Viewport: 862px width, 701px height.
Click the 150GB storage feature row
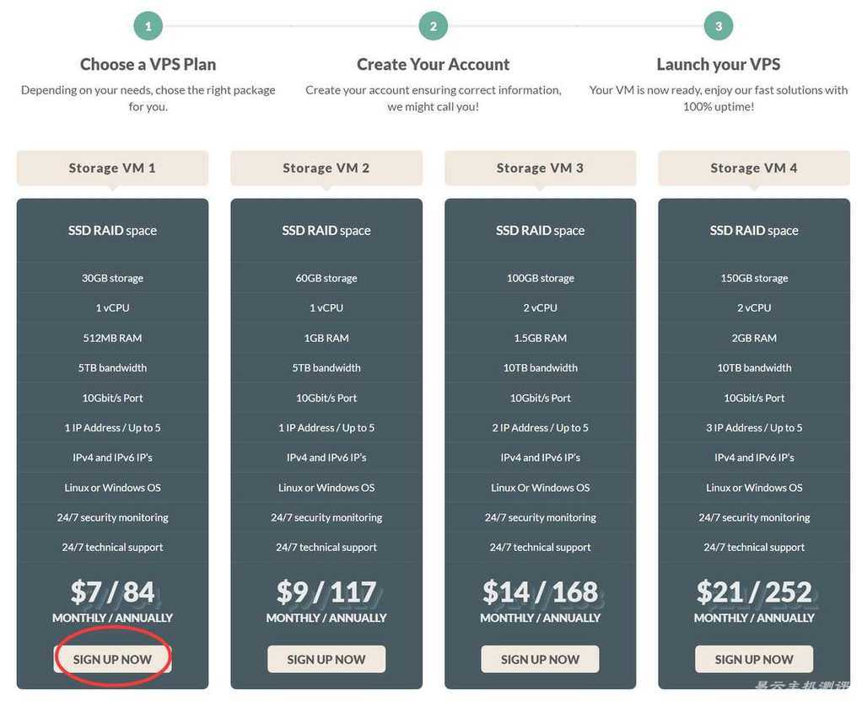pos(754,278)
